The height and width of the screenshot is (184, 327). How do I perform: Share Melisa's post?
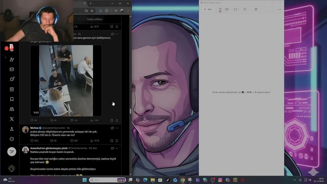(x=117, y=141)
